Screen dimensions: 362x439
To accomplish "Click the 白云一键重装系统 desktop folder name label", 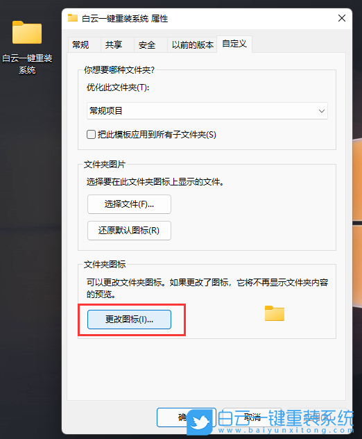I will click(x=27, y=64).
